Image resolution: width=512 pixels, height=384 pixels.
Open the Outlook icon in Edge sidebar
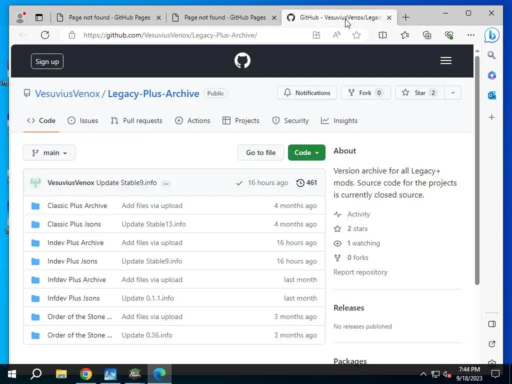(x=492, y=95)
